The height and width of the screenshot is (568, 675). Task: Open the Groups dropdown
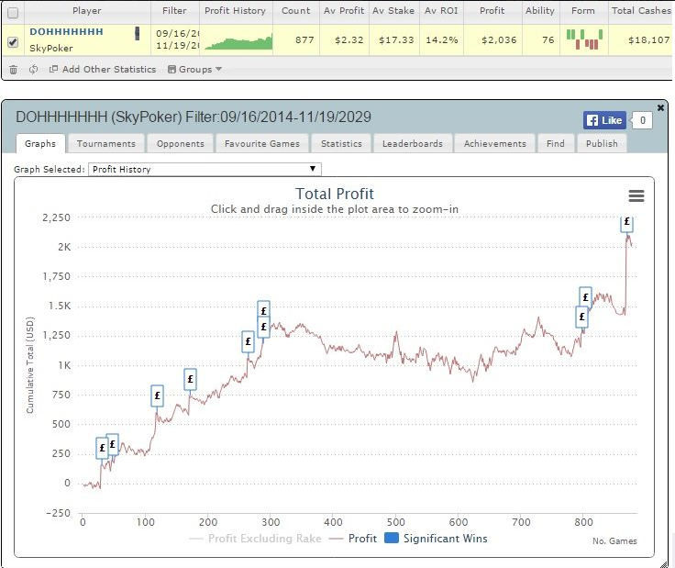(x=194, y=70)
